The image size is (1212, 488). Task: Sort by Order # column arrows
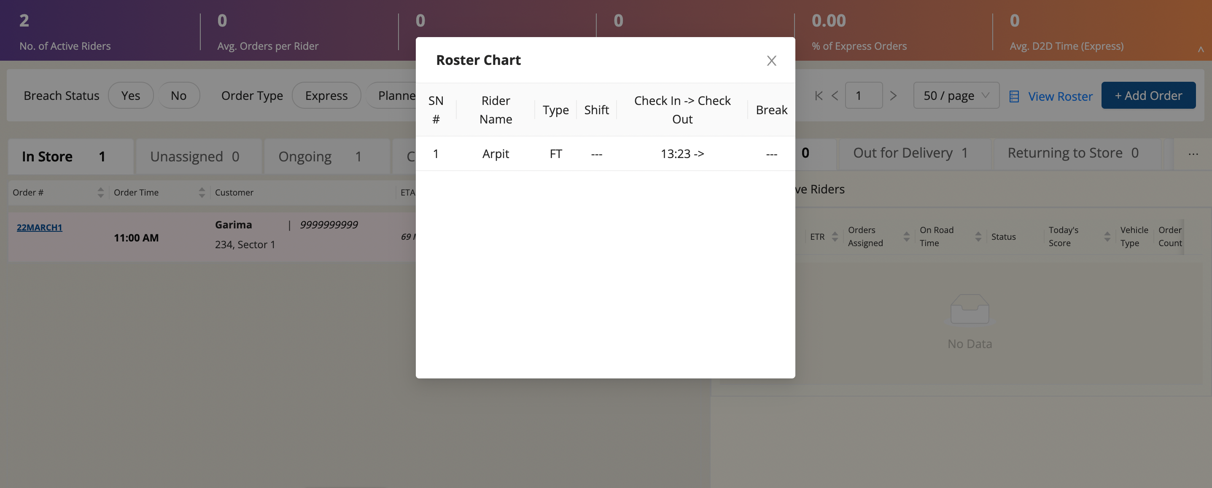100,192
